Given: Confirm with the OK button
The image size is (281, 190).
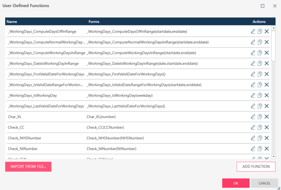Looking at the screenshot, I should (236, 183).
